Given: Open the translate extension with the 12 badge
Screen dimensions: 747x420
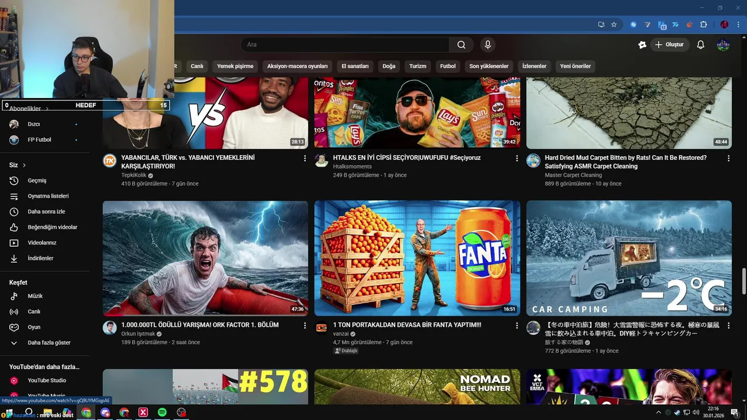Looking at the screenshot, I should tap(662, 25).
